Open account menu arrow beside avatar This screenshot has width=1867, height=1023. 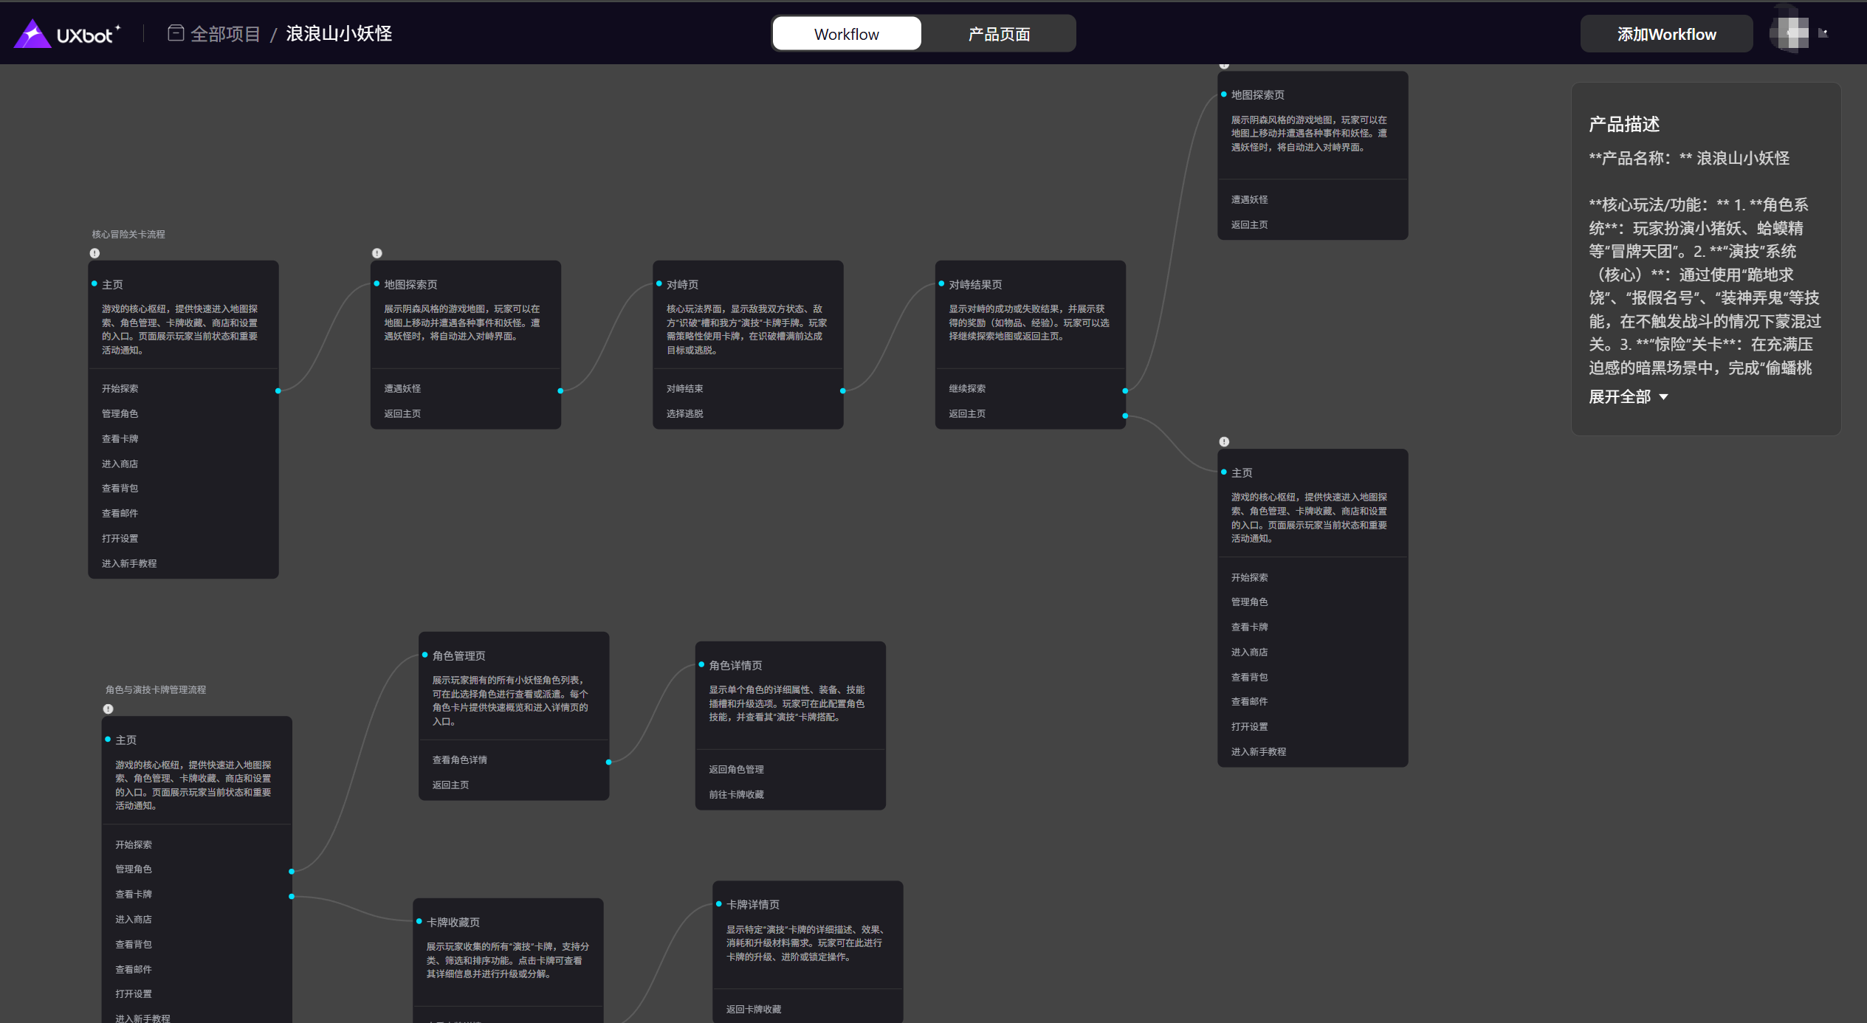tap(1823, 33)
